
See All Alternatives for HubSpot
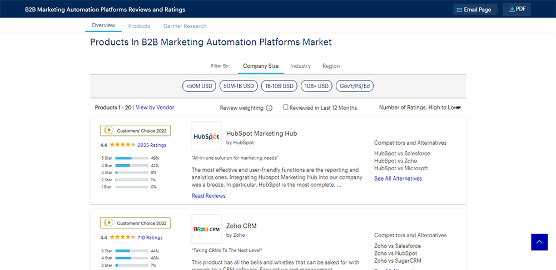tap(398, 179)
